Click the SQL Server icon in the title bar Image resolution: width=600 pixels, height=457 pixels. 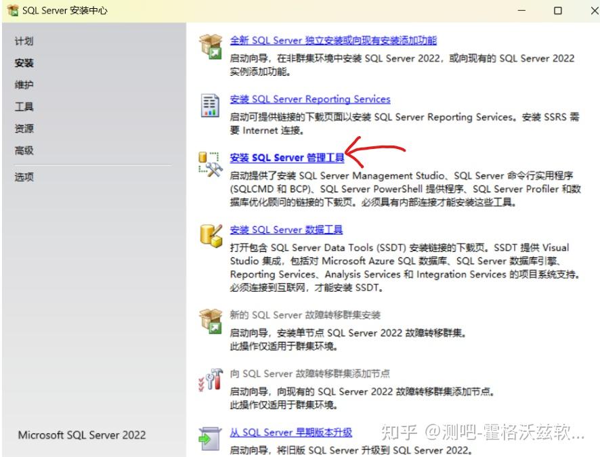pyautogui.click(x=12, y=10)
